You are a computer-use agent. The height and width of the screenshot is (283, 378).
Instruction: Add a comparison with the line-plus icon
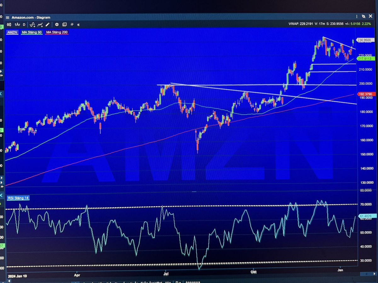pyautogui.click(x=40, y=25)
